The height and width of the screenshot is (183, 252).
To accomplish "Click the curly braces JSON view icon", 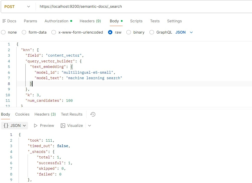I will tap(6, 125).
